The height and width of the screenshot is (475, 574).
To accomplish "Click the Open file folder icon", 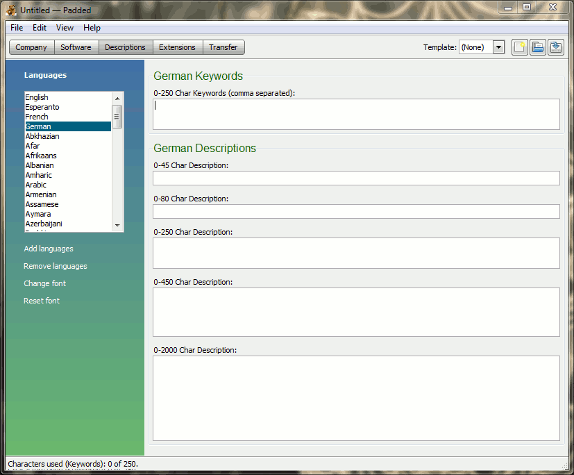I will click(x=537, y=47).
